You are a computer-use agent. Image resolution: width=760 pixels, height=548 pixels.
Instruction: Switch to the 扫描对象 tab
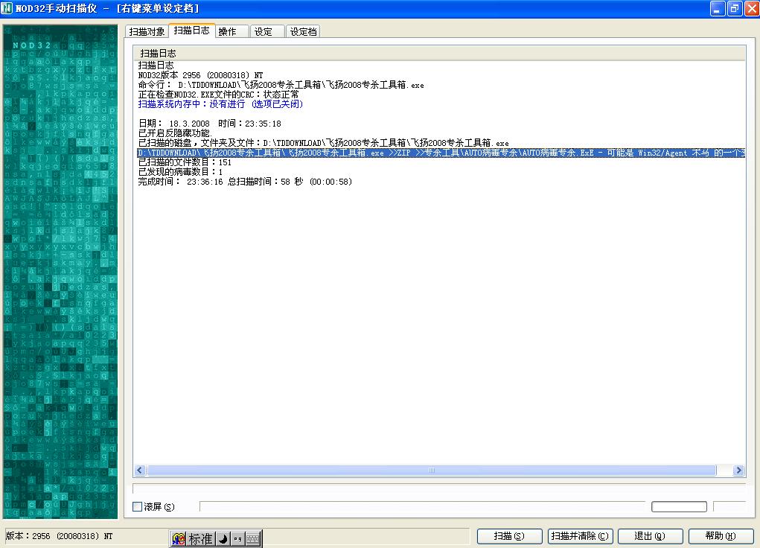147,31
